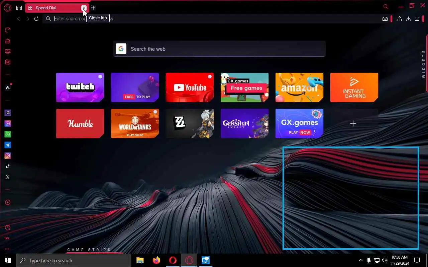This screenshot has width=428, height=267.
Task: Go back with the back arrow
Action: pyautogui.click(x=19, y=19)
